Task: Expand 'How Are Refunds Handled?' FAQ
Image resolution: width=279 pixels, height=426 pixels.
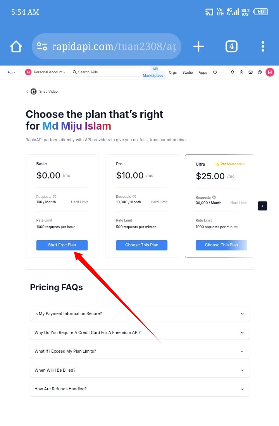Action: pyautogui.click(x=139, y=389)
